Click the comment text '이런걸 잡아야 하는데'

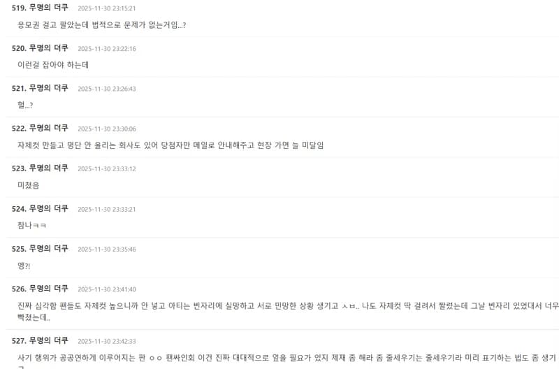[53, 64]
